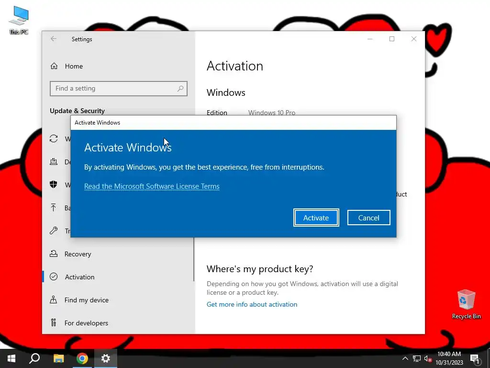Viewport: 490px width, 368px height.
Task: Click the network icon in system tray
Action: pos(417,358)
